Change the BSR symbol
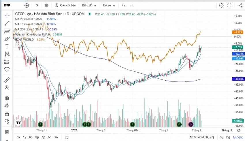 click(x=7, y=5)
